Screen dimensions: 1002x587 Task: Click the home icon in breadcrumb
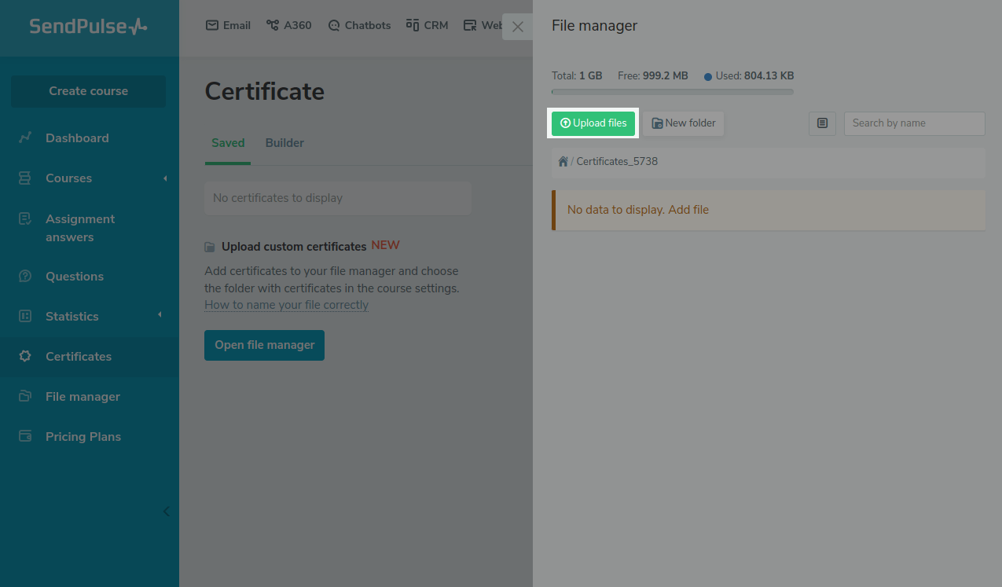tap(563, 161)
